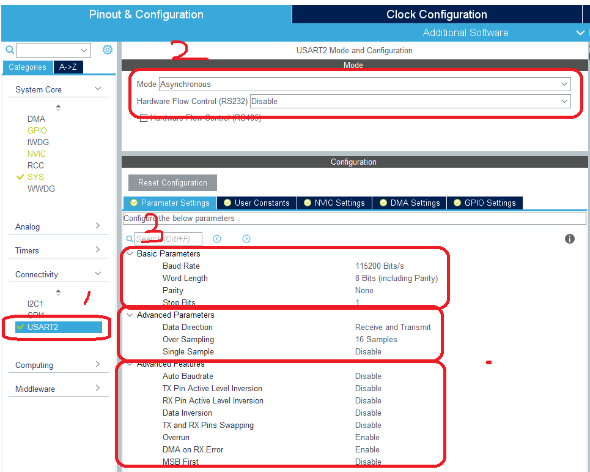Click the search magnifier icon in the categories panel

tap(10, 50)
